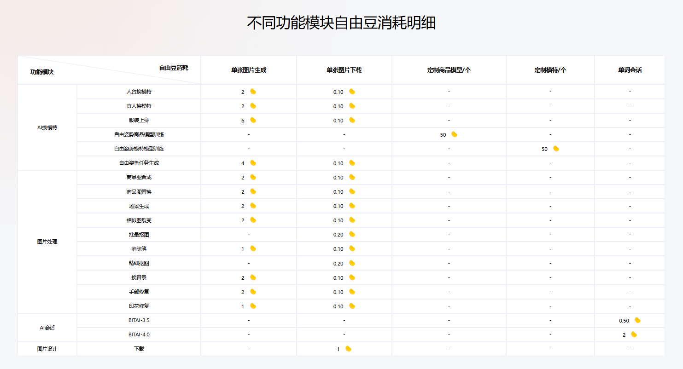Click the bean icon beside 50 under 定制商品模型/个

(454, 134)
